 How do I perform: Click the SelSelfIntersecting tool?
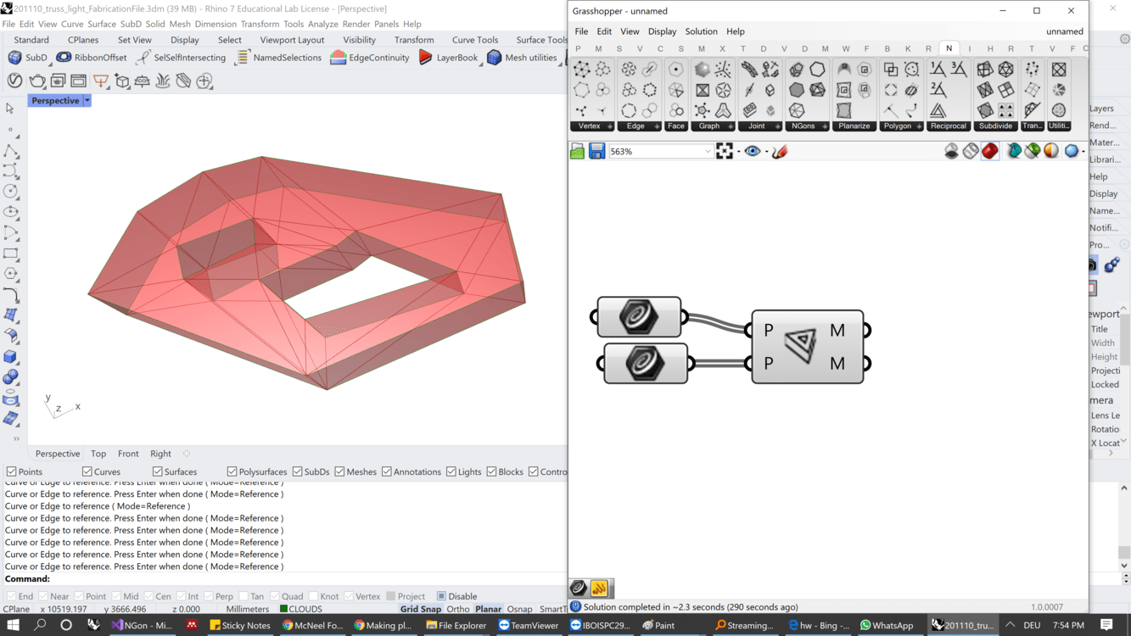click(x=143, y=58)
